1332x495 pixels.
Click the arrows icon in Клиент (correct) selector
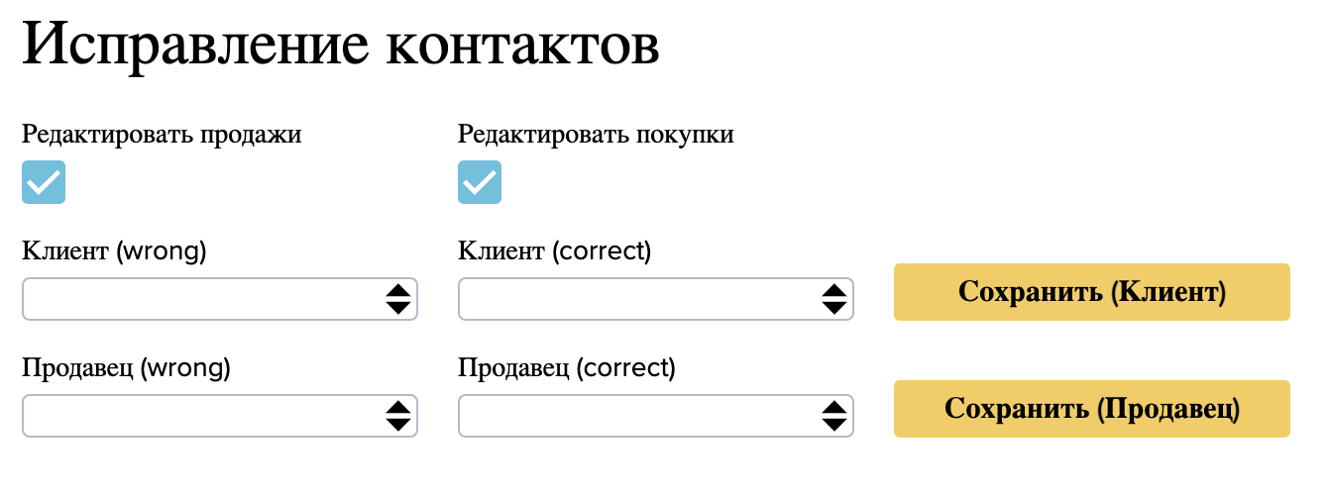pos(833,299)
